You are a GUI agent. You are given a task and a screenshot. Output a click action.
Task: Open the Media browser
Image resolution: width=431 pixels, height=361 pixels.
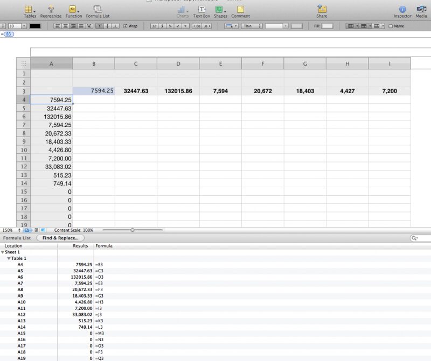click(x=421, y=10)
